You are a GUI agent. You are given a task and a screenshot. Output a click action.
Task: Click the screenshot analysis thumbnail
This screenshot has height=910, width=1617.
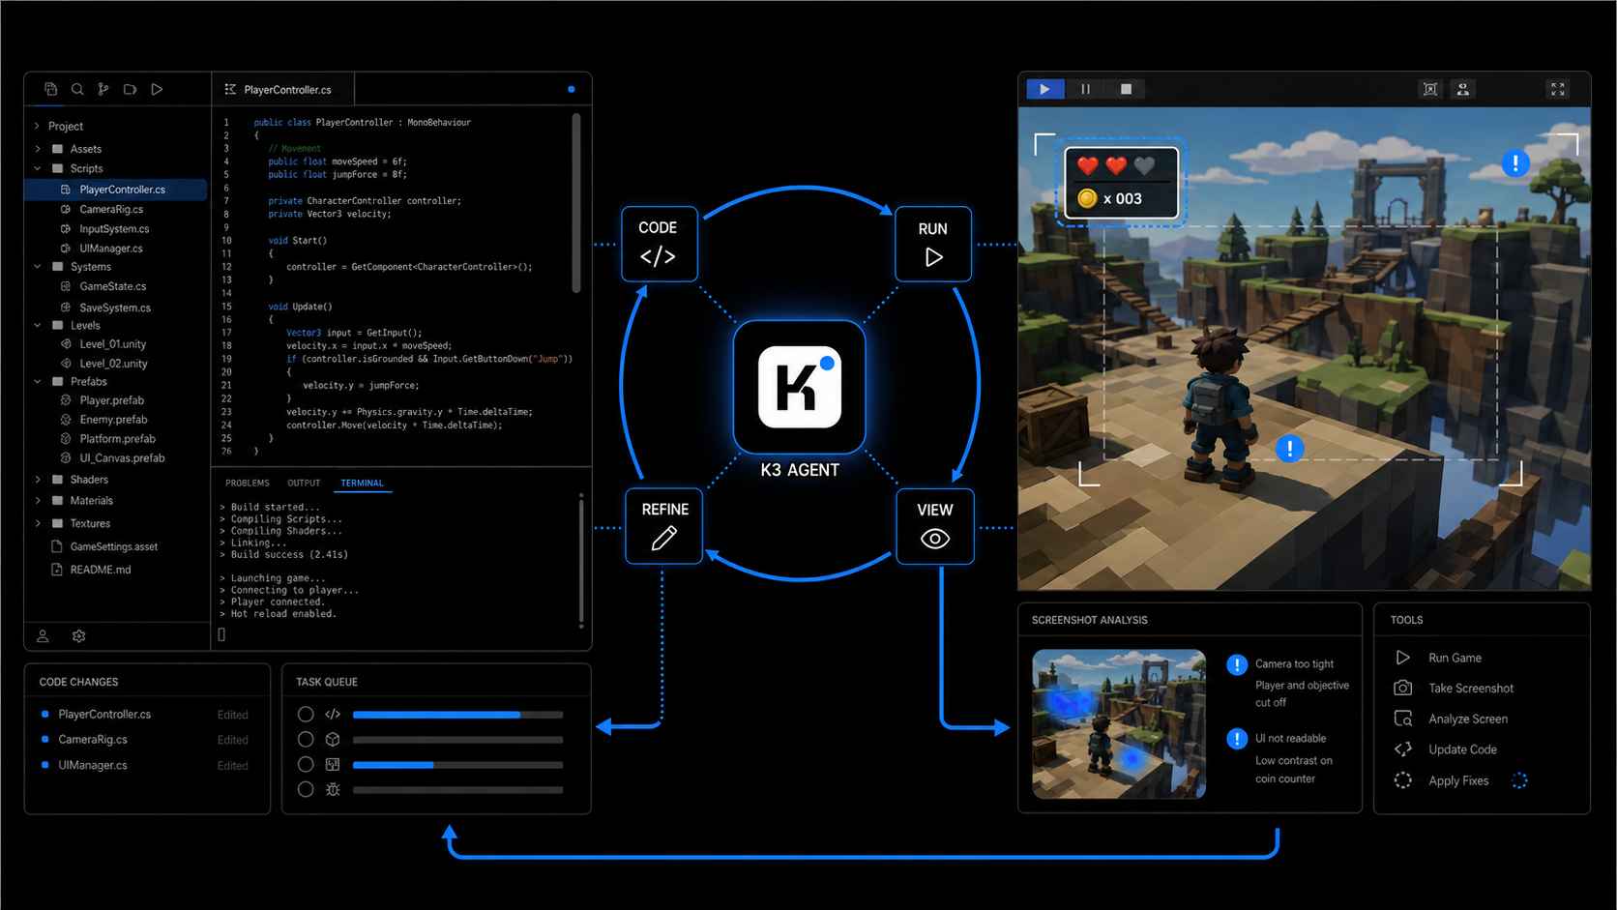tap(1119, 723)
